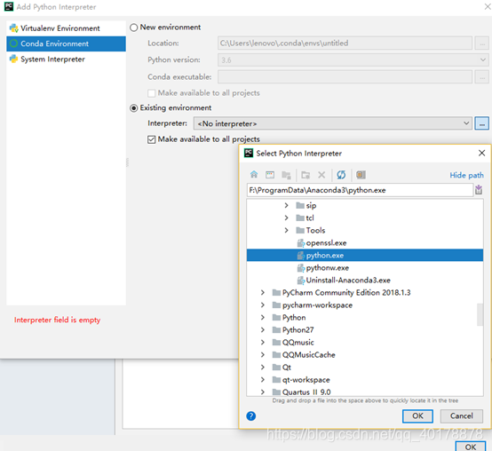Expand PyCharm Community Edition 2018.1.3 folder

pos(263,293)
